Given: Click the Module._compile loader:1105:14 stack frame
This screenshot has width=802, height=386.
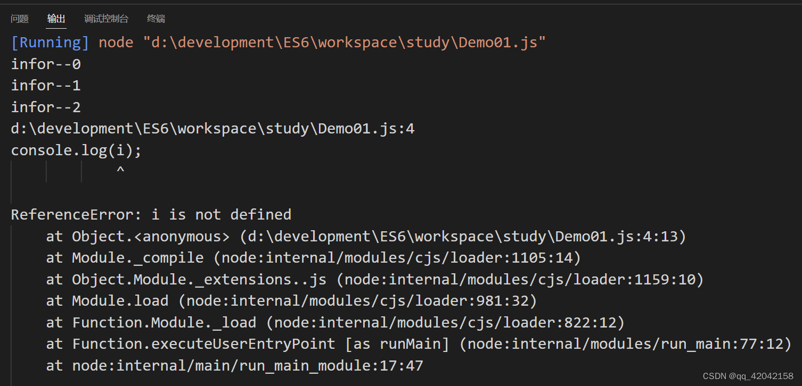Looking at the screenshot, I should click(x=313, y=258).
